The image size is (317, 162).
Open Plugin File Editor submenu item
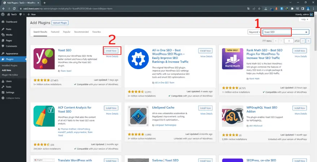pyautogui.click(x=10, y=75)
